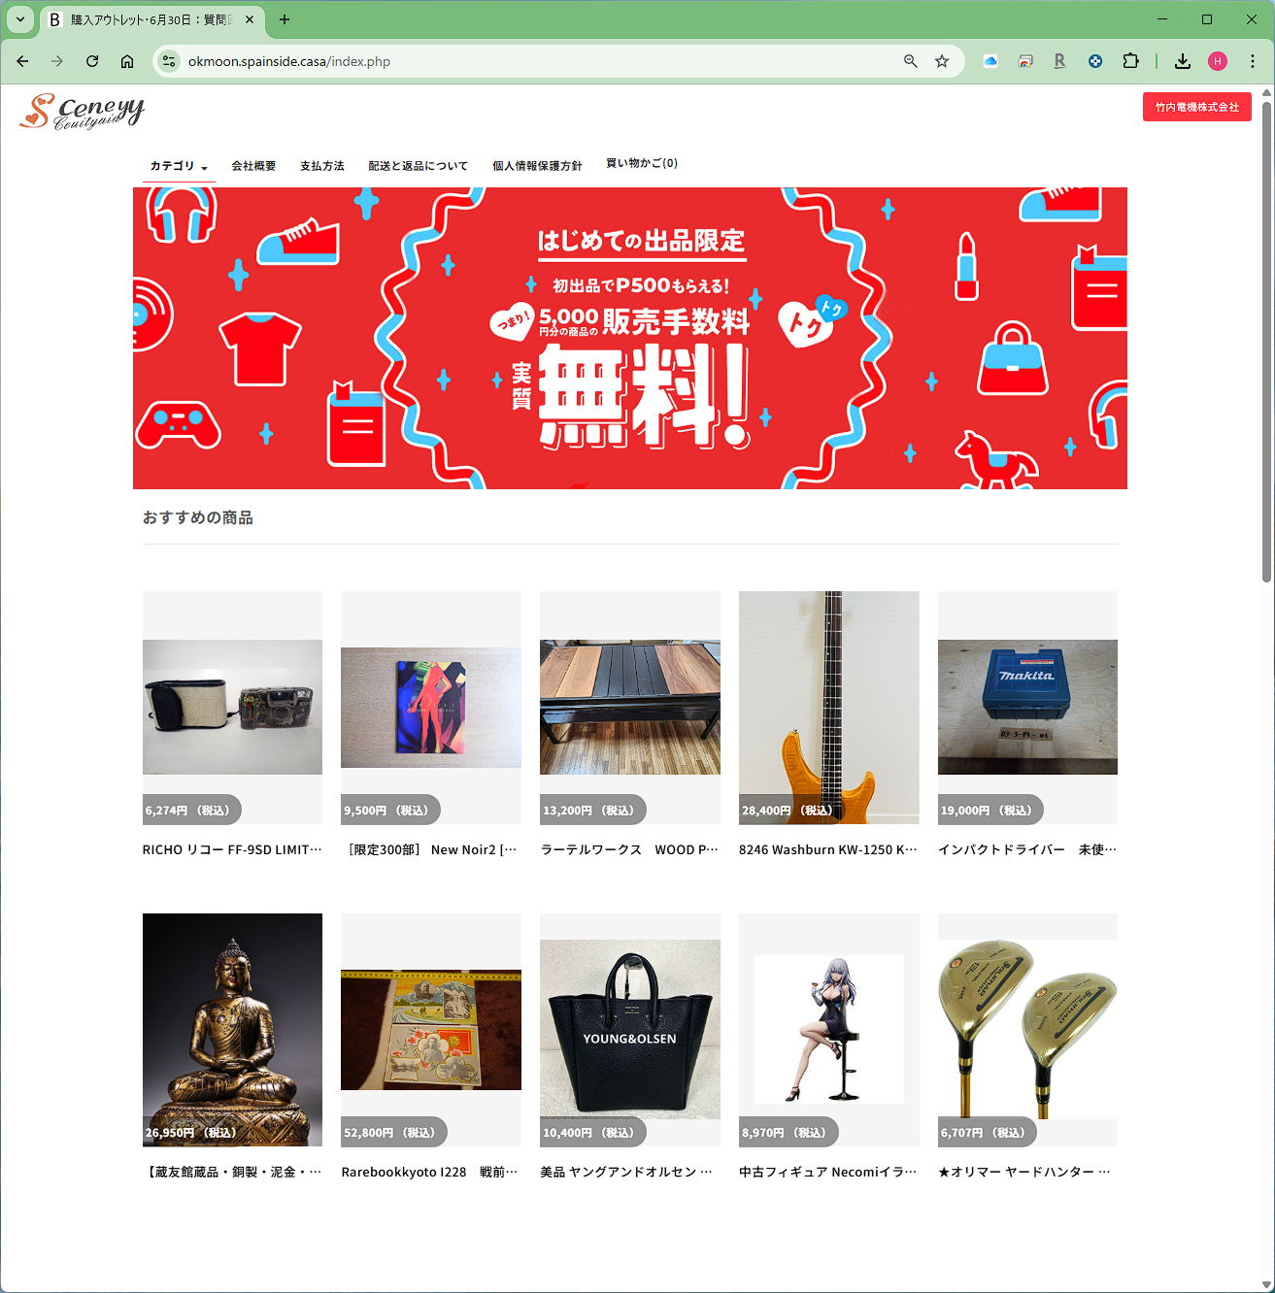
Task: Open the tab search dropdown arrow
Action: coord(19,19)
